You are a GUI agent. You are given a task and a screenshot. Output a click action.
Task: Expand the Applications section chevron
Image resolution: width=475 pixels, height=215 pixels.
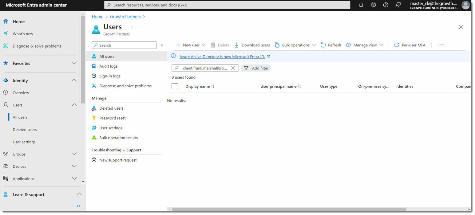(x=74, y=178)
